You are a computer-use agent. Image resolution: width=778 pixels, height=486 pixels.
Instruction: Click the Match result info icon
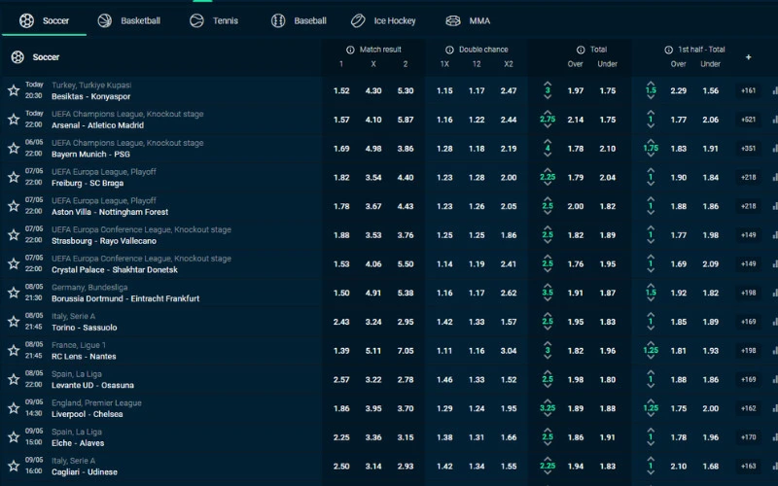coord(350,50)
